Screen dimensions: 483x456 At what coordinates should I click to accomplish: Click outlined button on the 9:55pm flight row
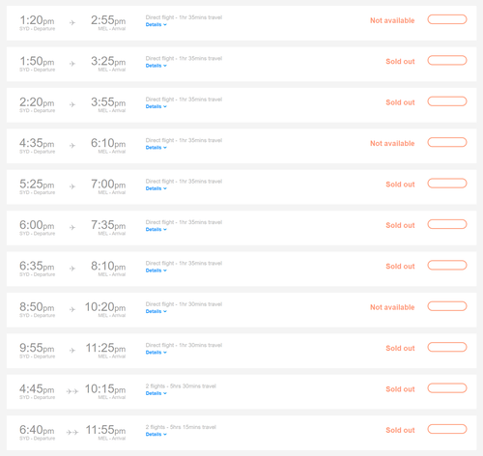pos(447,347)
